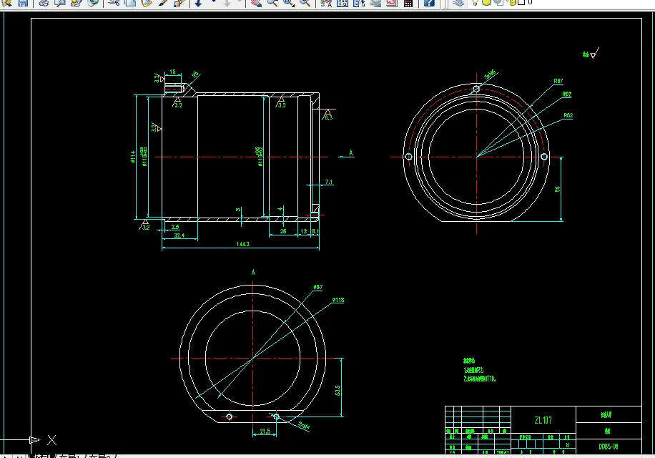The image size is (655, 458).
Task: Click the Save floppy disk icon
Action: [x=23, y=3]
